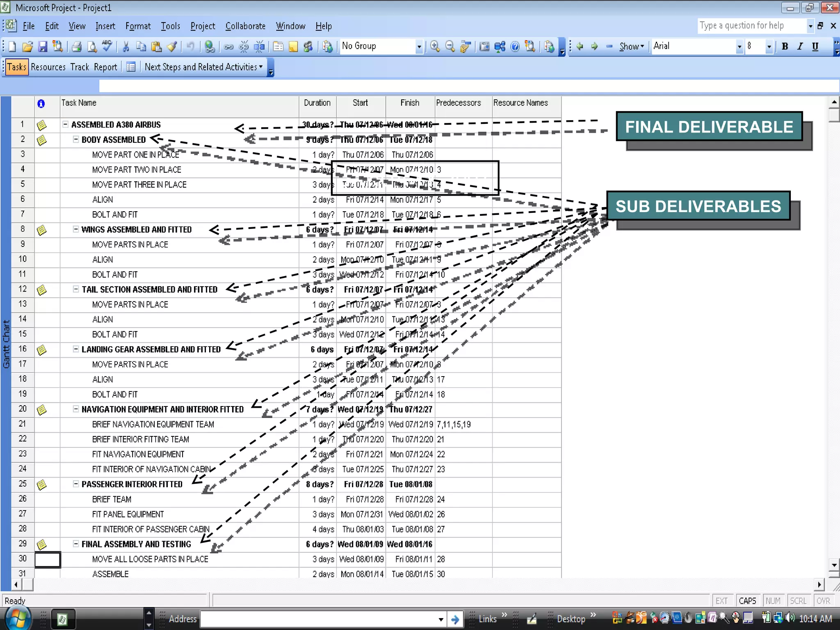Image resolution: width=840 pixels, height=630 pixels.
Task: Add a yellow task note
Action: pos(293,47)
